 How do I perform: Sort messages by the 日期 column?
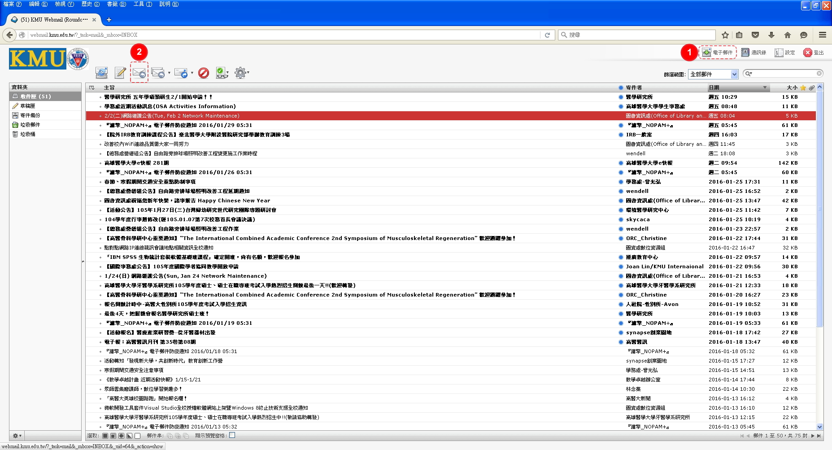pos(738,87)
